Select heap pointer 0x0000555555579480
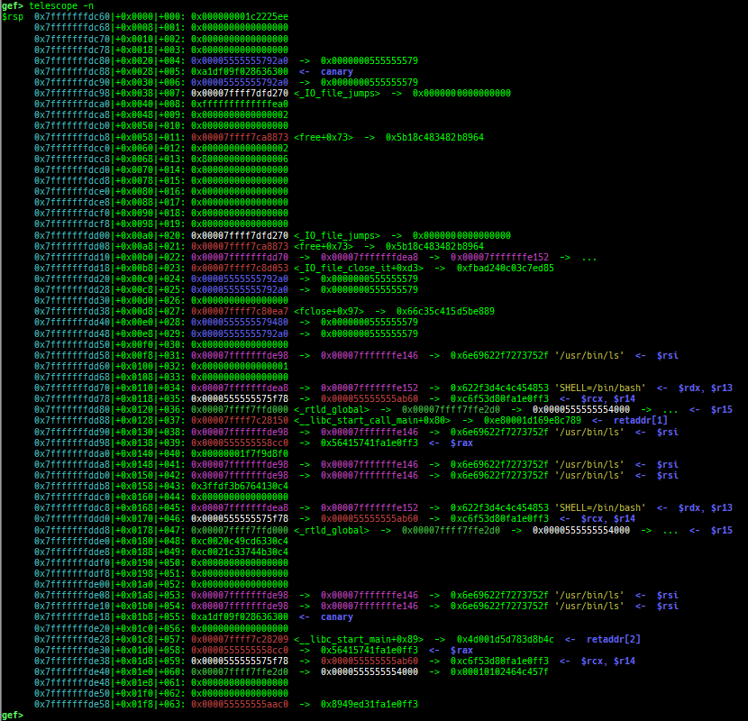The width and height of the screenshot is (748, 721). coord(240,322)
